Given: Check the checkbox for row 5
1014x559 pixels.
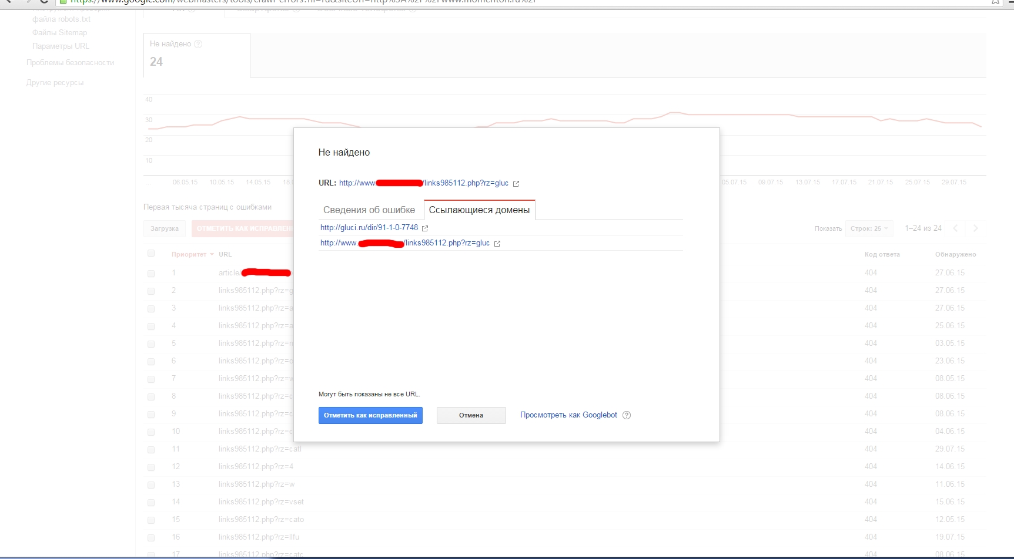Looking at the screenshot, I should [151, 344].
